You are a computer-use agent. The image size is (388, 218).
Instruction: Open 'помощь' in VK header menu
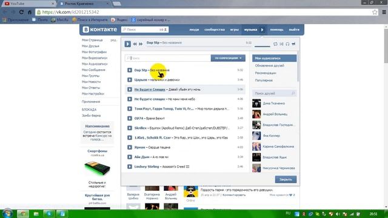[x=276, y=30]
